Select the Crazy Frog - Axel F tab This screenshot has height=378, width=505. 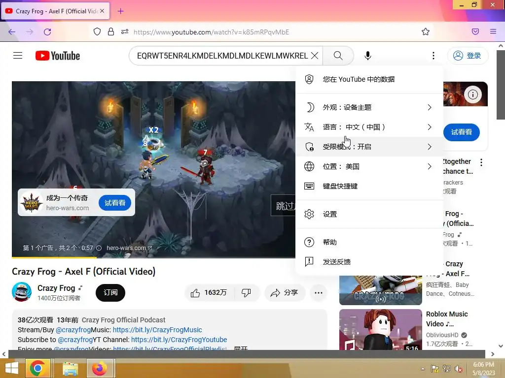point(55,11)
